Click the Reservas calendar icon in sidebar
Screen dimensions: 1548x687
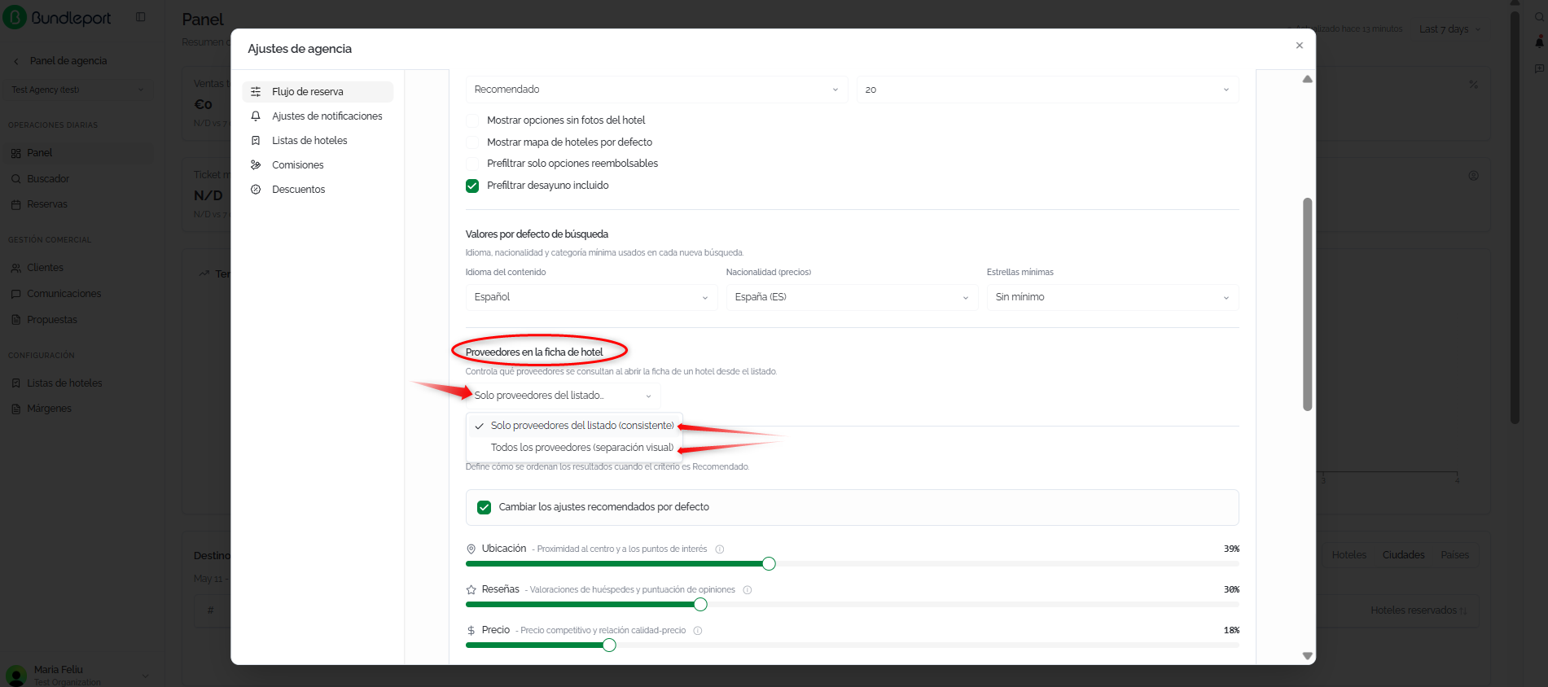pyautogui.click(x=16, y=204)
